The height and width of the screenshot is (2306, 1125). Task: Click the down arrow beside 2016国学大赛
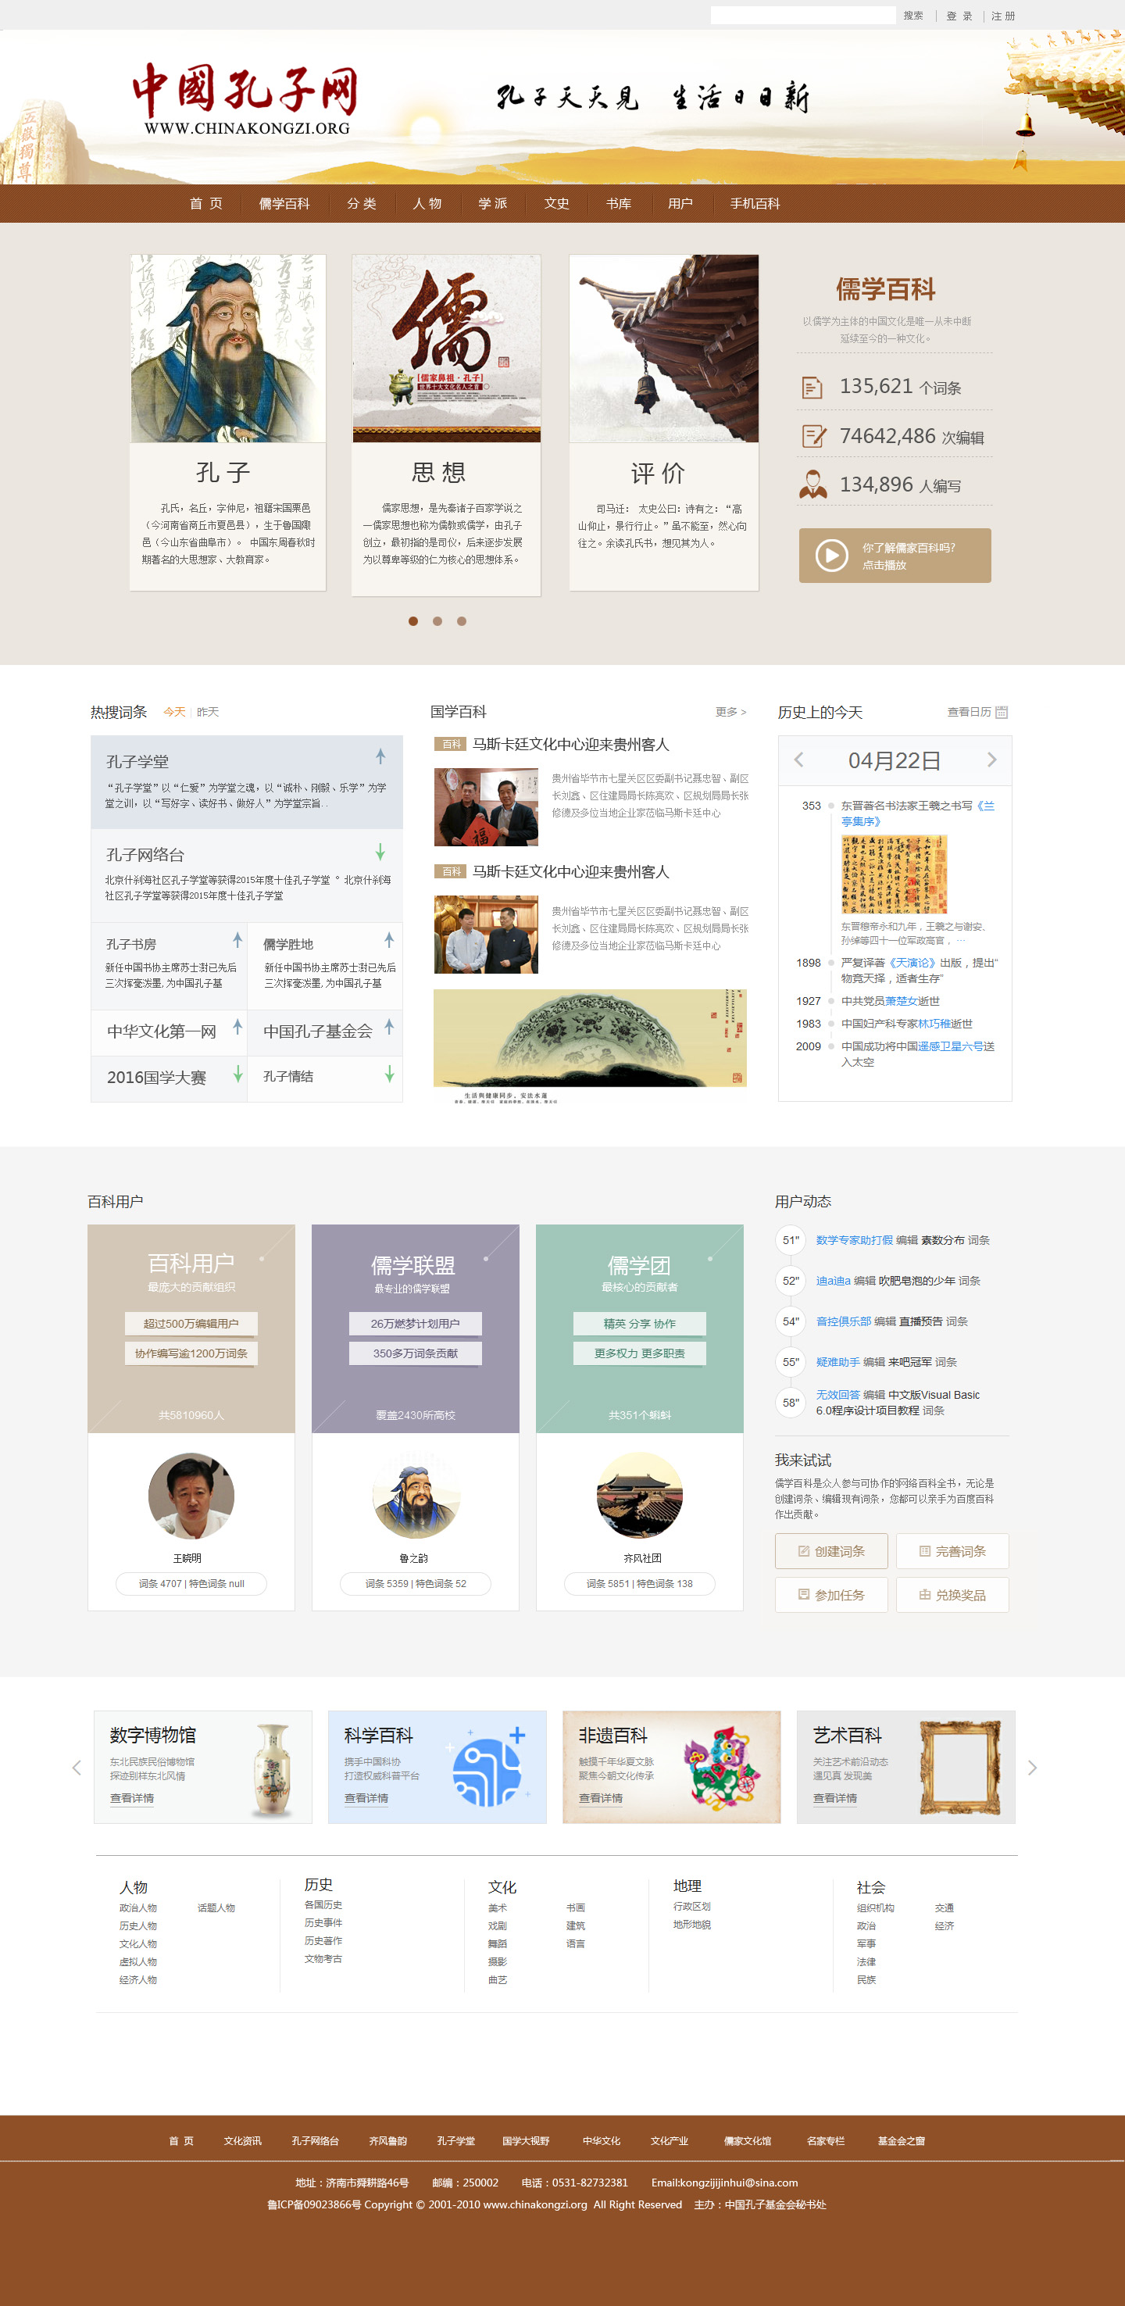pos(238,1074)
